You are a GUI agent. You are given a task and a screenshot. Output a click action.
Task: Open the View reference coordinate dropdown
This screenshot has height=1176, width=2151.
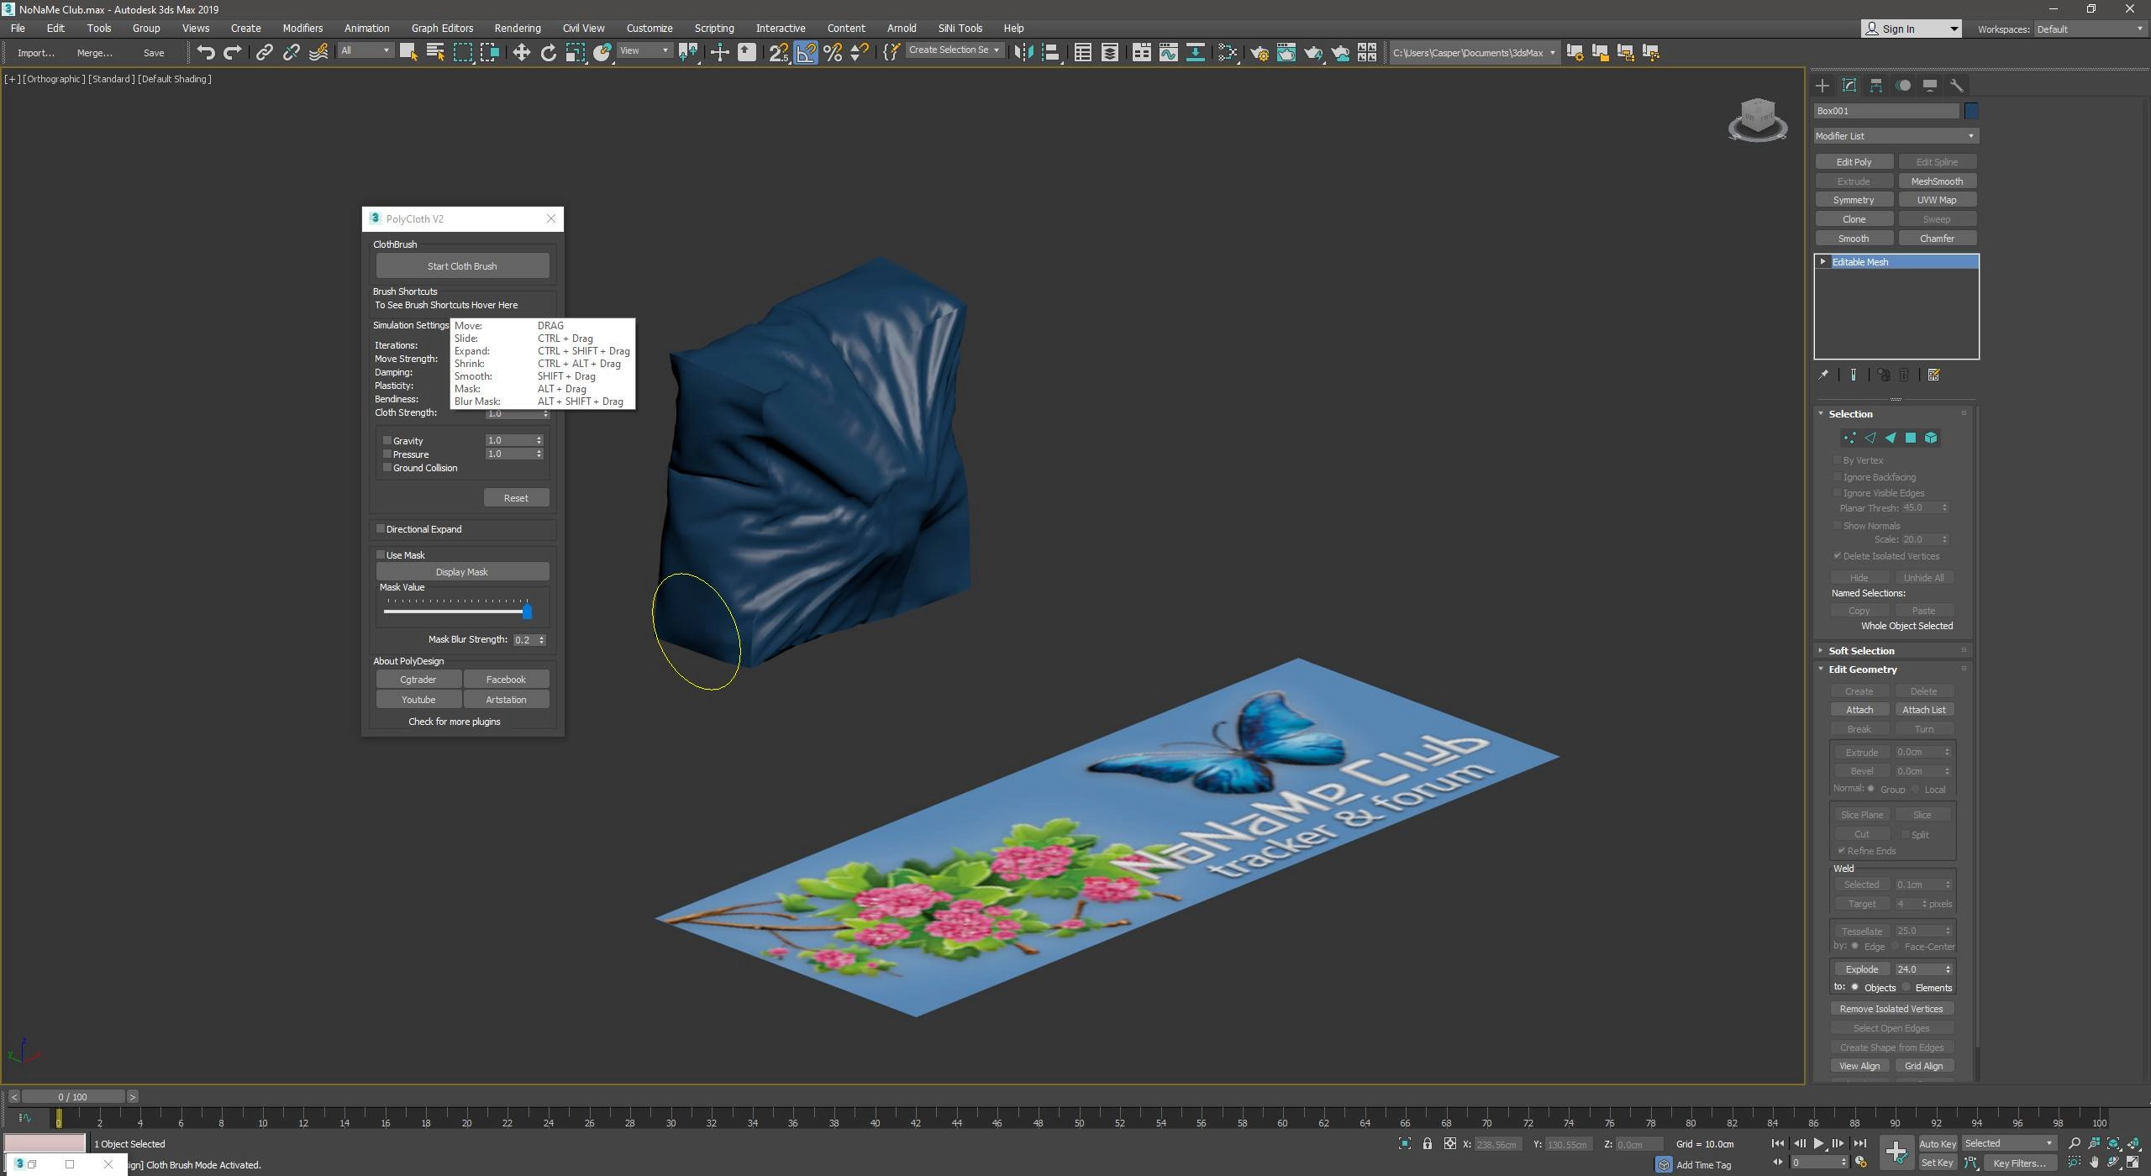tap(644, 50)
